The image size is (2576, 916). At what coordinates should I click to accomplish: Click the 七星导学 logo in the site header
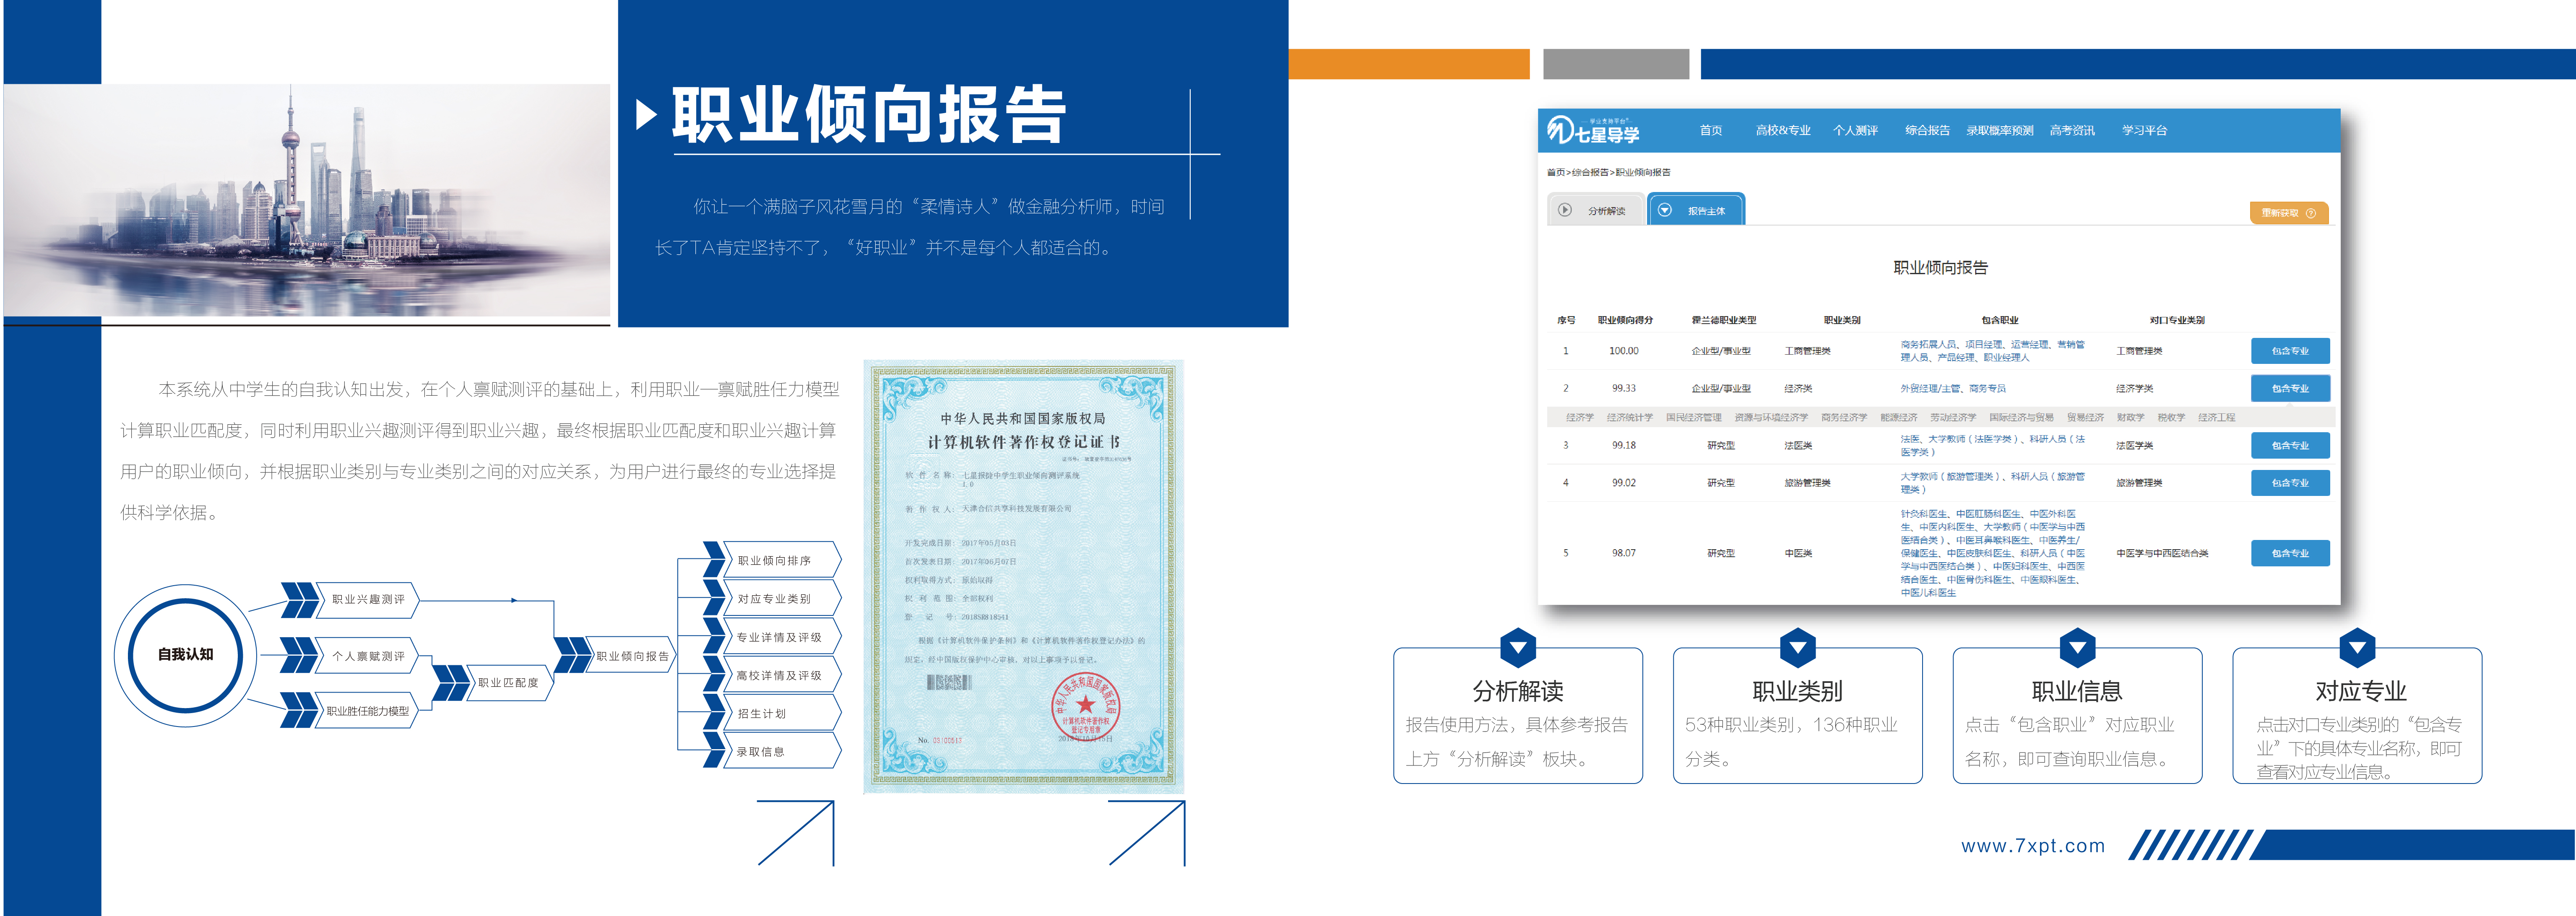pyautogui.click(x=1593, y=130)
